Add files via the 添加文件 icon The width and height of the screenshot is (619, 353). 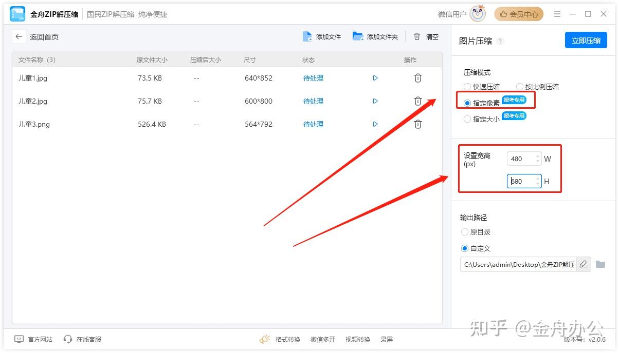[307, 36]
